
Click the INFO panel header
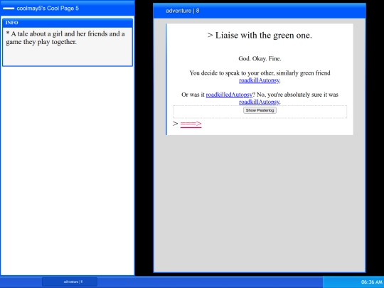[68, 23]
